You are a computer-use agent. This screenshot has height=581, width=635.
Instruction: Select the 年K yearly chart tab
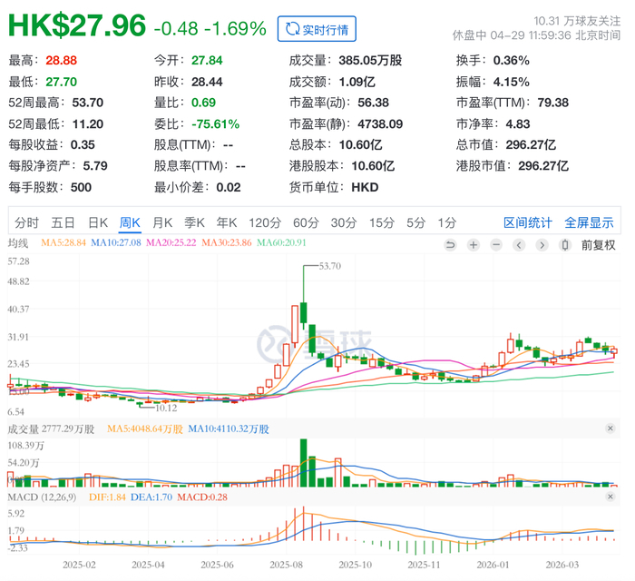point(227,222)
